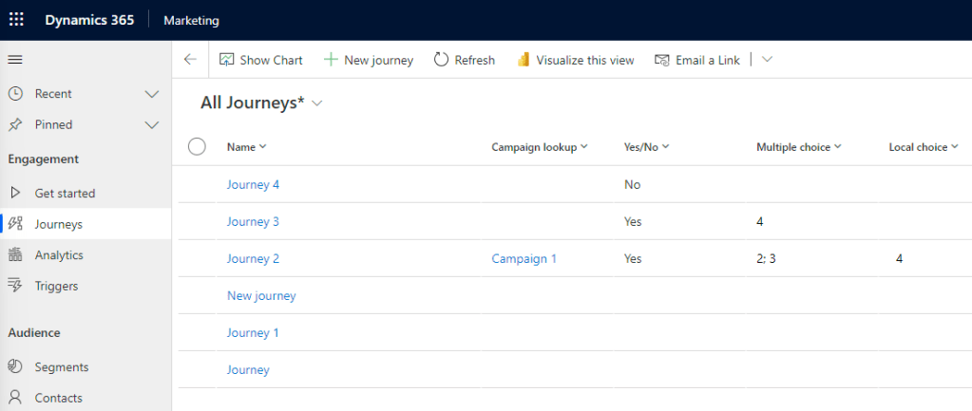Image resolution: width=972 pixels, height=411 pixels.
Task: Open the Email a Link split dropdown arrow
Action: point(768,60)
